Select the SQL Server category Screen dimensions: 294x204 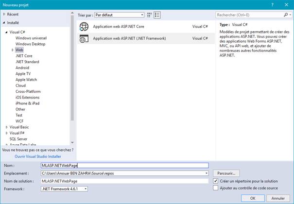click(18, 139)
